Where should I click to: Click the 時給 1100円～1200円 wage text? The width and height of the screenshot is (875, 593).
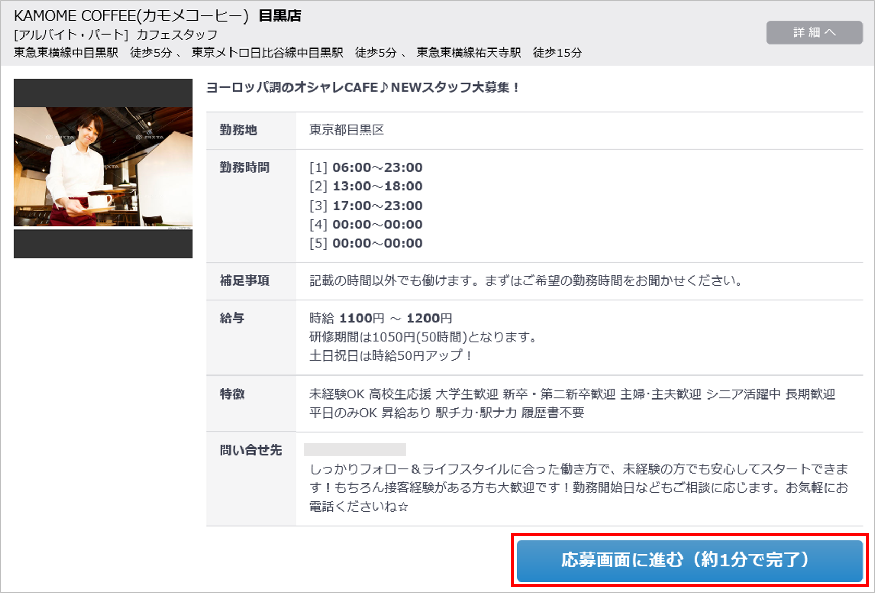[380, 318]
